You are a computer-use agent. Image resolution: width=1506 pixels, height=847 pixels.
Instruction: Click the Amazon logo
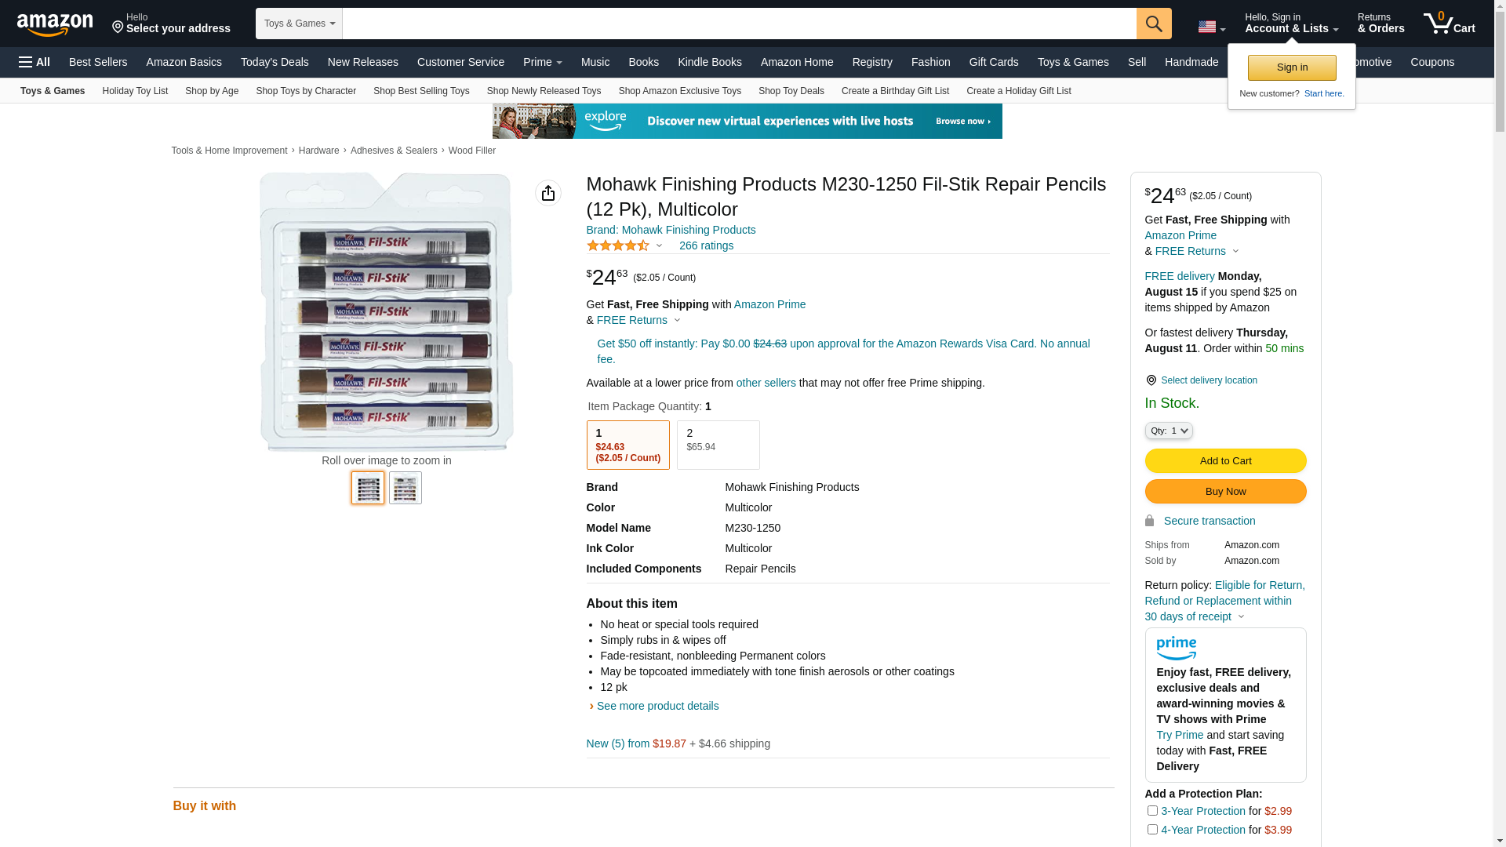[x=55, y=24]
